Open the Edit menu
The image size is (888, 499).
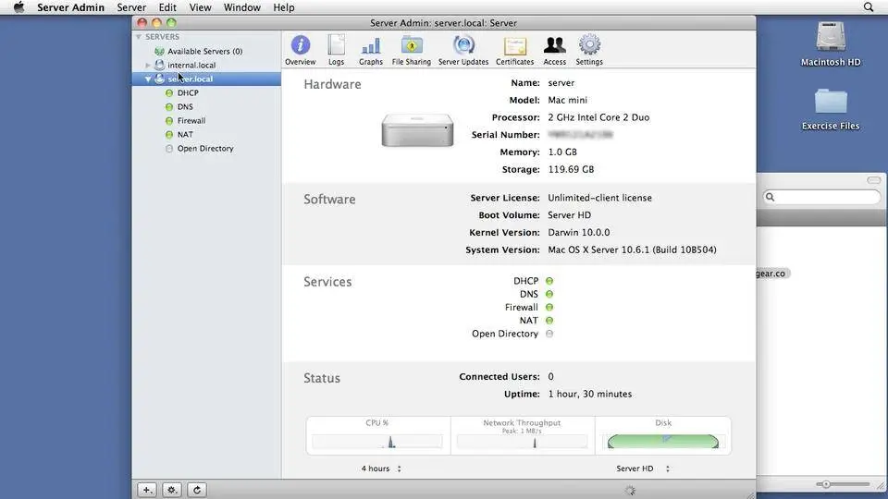pyautogui.click(x=167, y=7)
